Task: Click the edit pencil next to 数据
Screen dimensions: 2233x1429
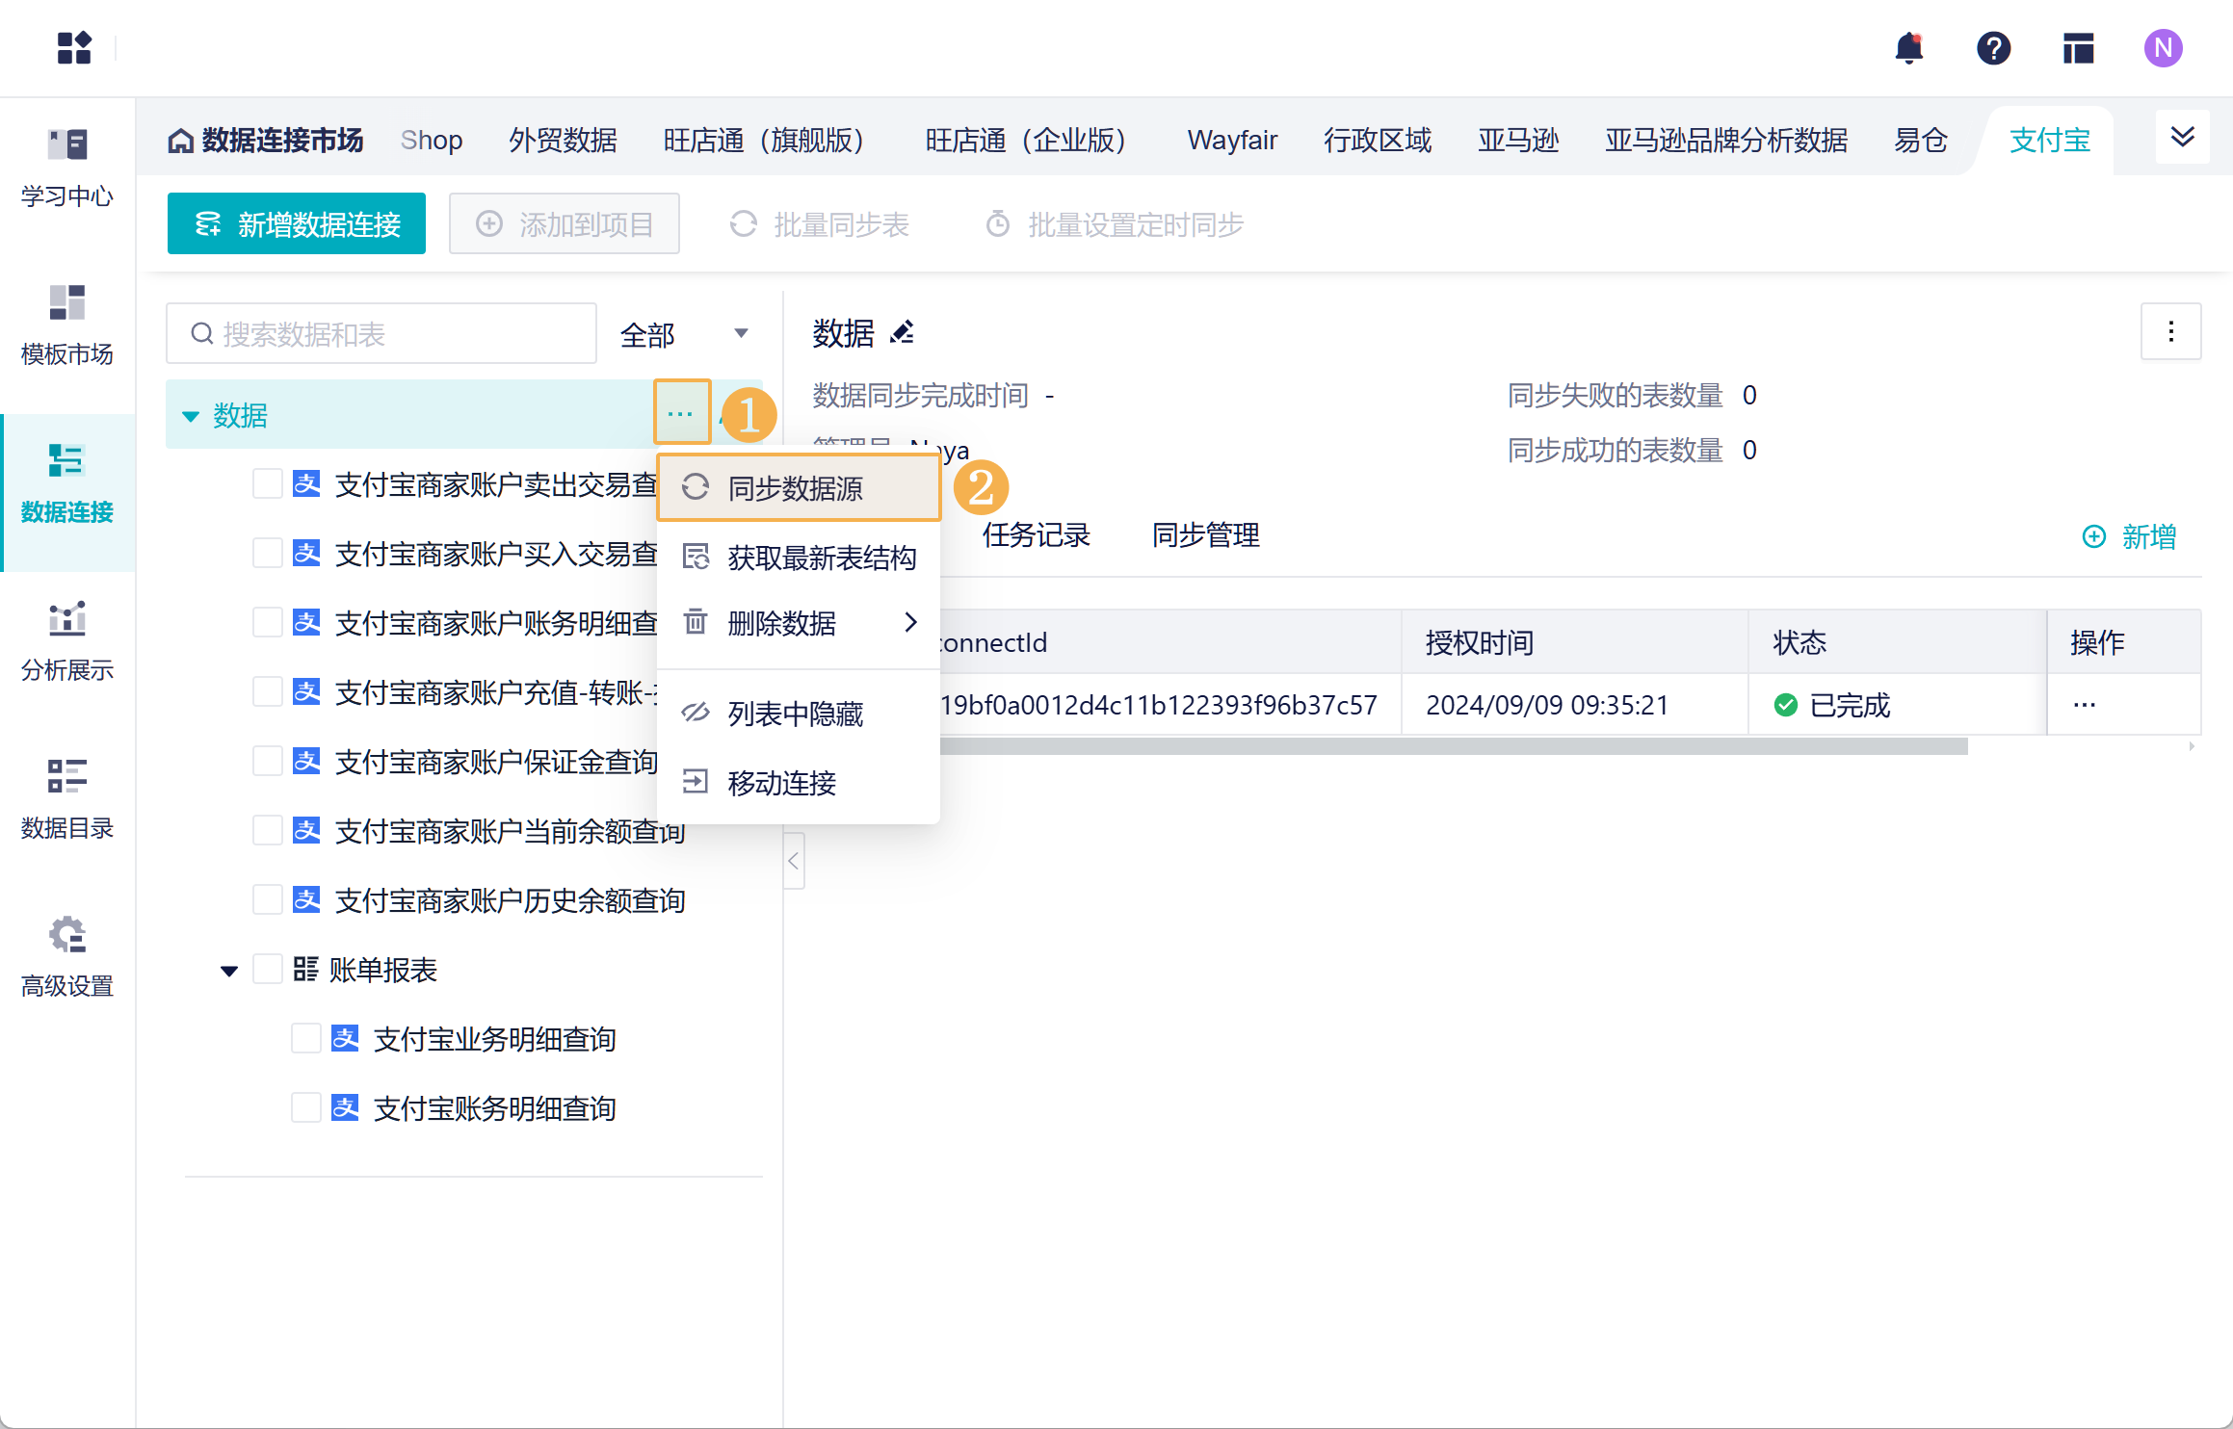Action: [903, 333]
